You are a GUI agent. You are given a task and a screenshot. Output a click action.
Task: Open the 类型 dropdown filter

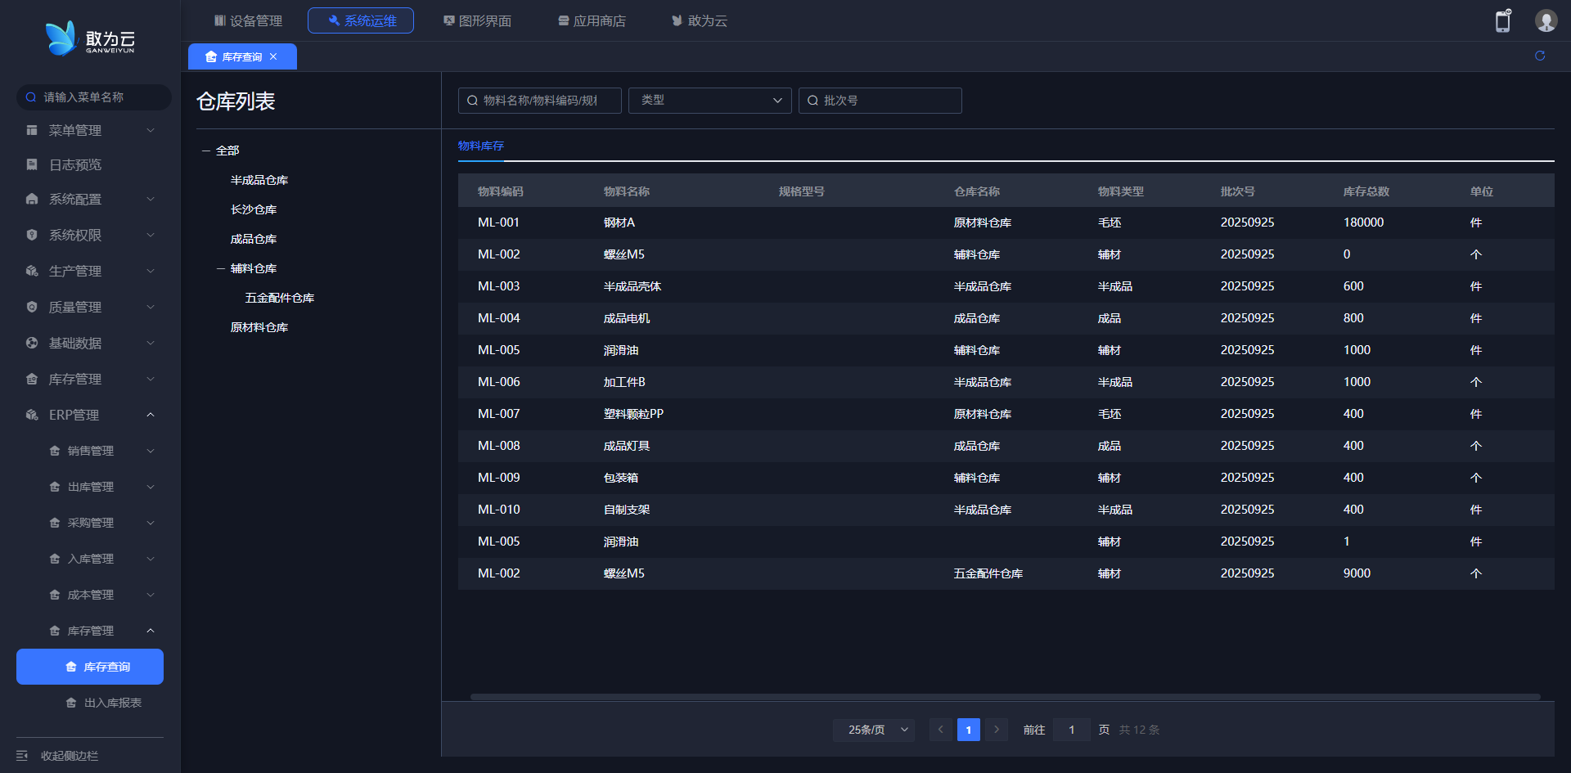pos(709,101)
